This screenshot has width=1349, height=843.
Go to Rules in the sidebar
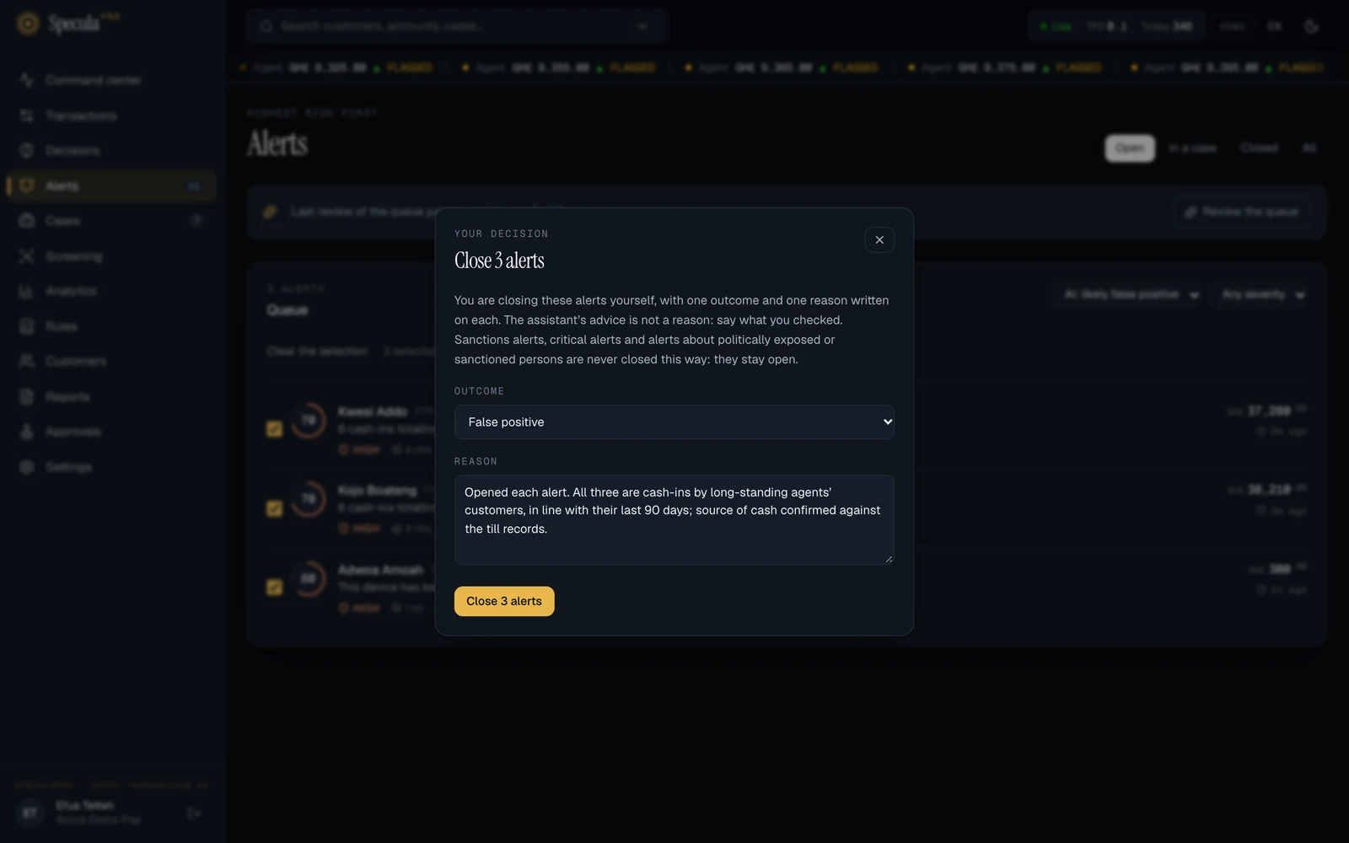[111, 326]
